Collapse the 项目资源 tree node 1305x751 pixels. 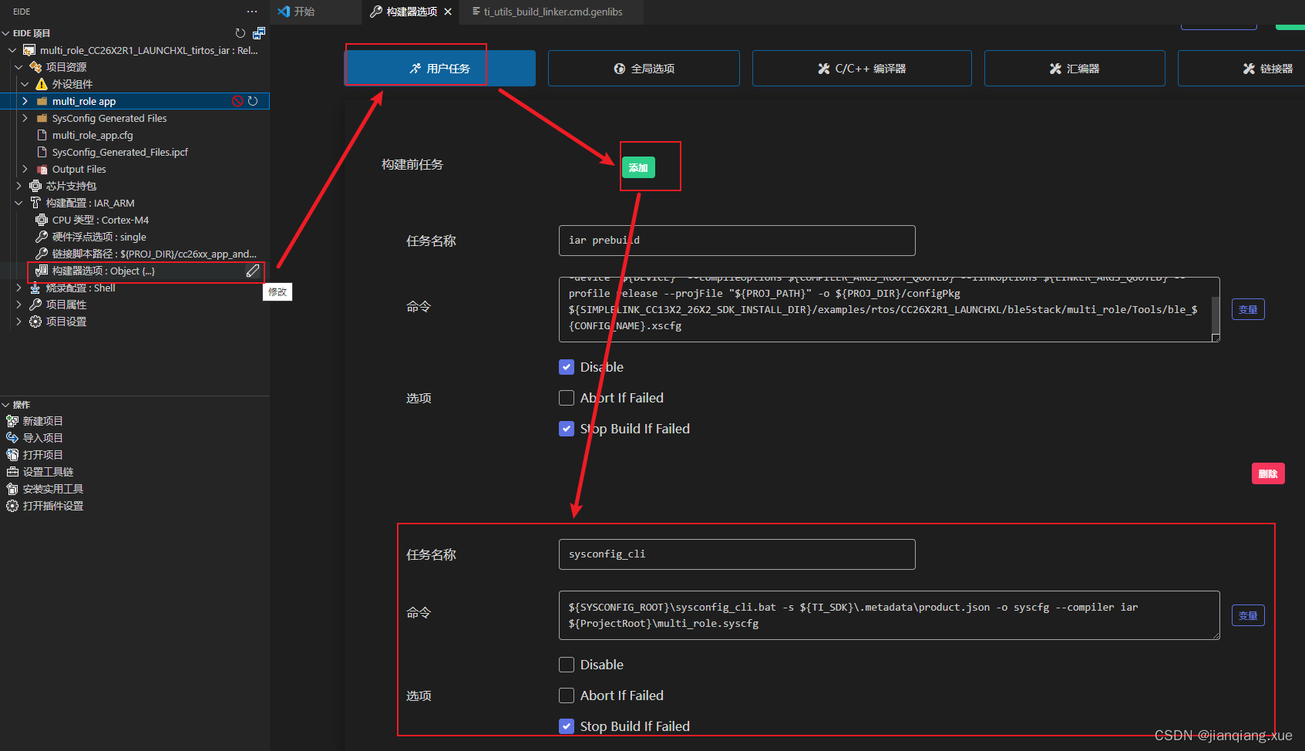click(x=18, y=67)
